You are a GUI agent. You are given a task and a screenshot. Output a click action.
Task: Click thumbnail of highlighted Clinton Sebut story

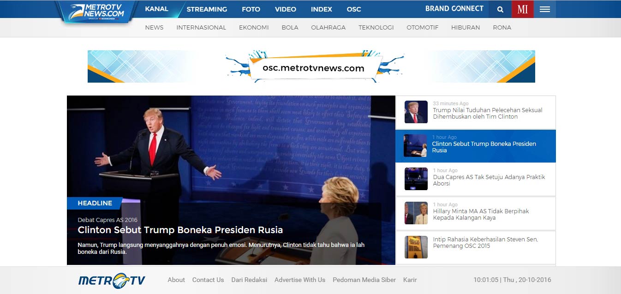[x=415, y=146]
